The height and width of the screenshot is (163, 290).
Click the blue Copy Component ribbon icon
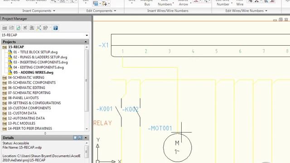tap(96, 3)
